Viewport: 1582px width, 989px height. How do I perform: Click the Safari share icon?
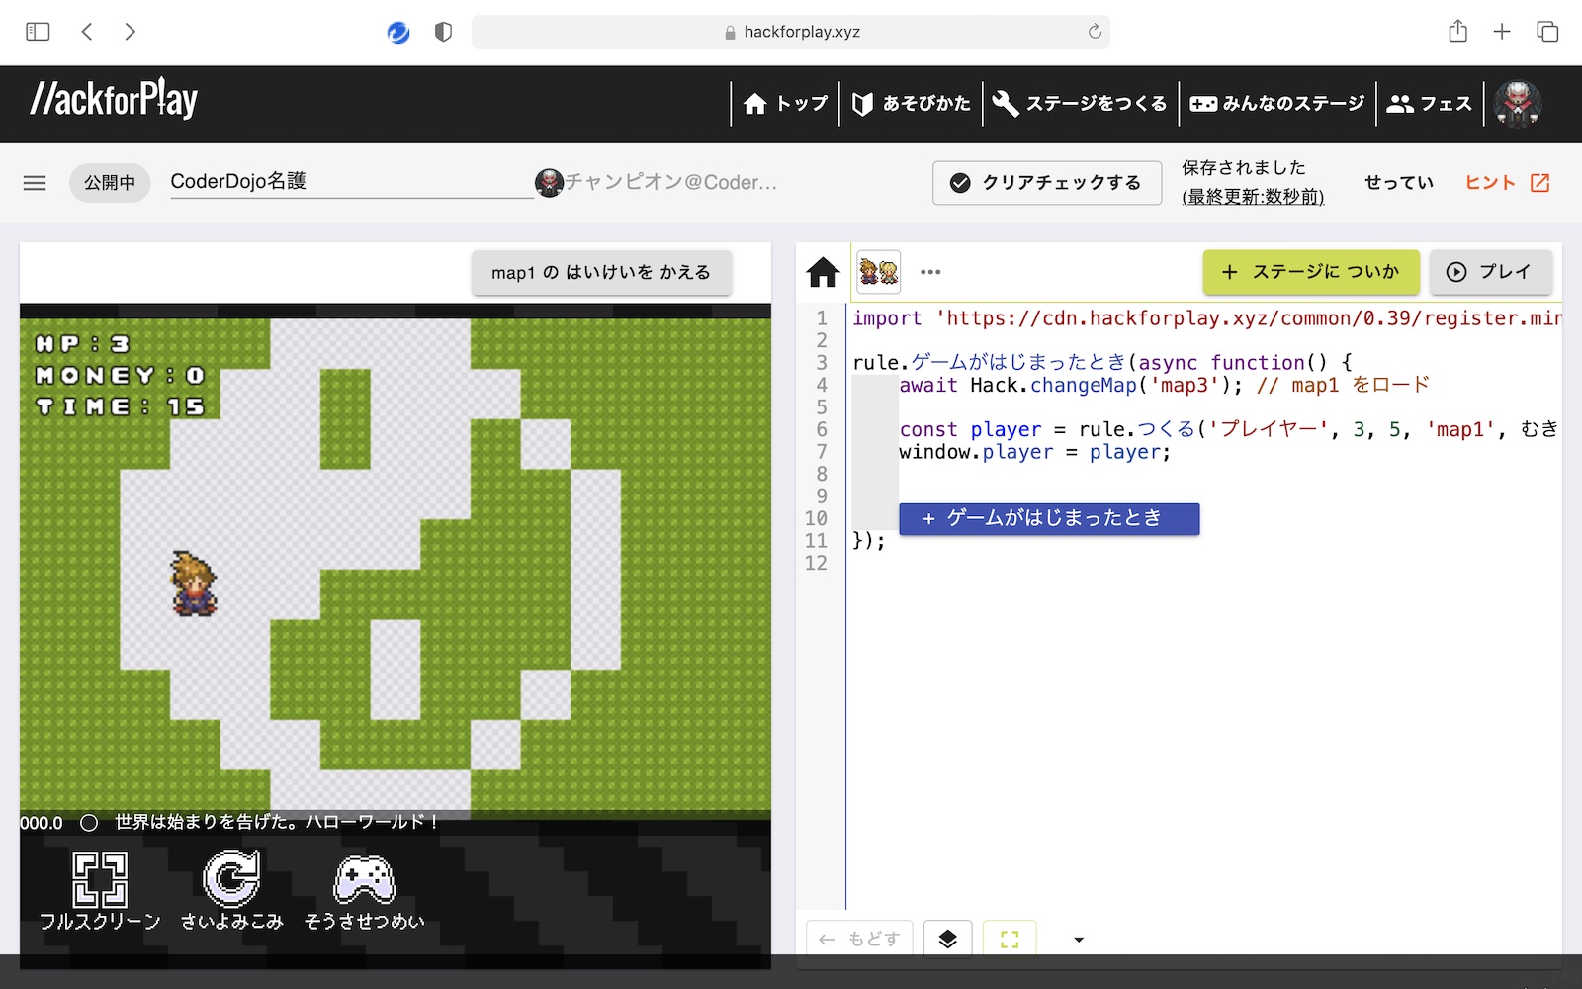click(x=1455, y=31)
